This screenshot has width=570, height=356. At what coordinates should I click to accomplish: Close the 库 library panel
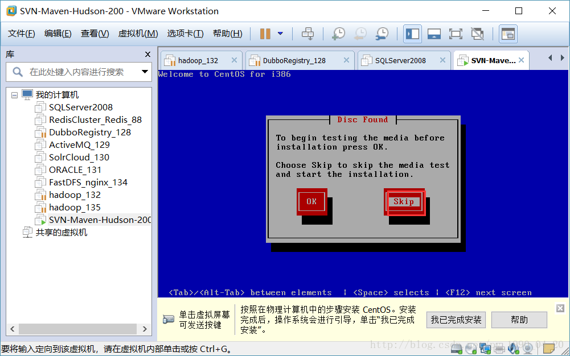(x=147, y=55)
